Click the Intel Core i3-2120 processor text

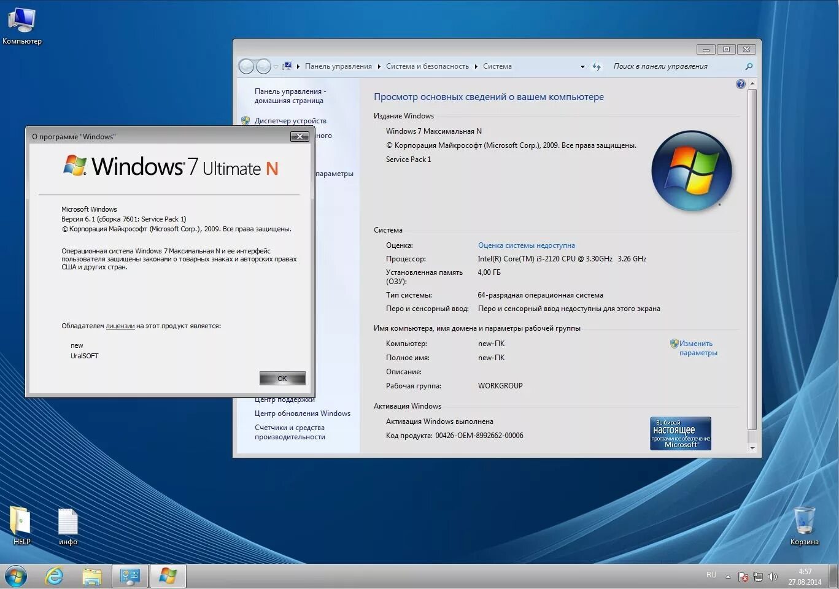pos(562,259)
